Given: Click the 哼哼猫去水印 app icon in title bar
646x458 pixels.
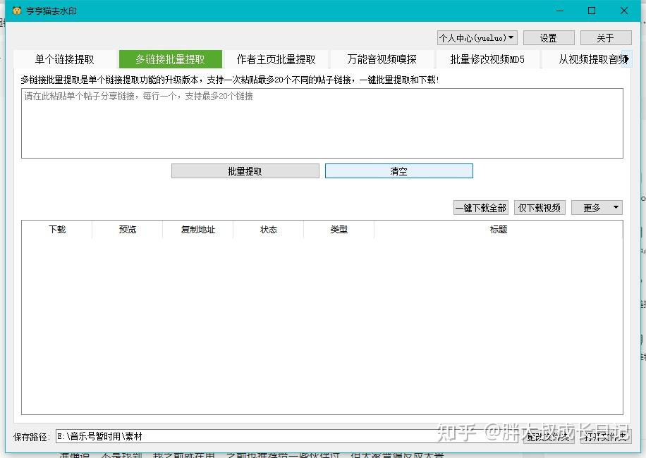Looking at the screenshot, I should pos(16,11).
